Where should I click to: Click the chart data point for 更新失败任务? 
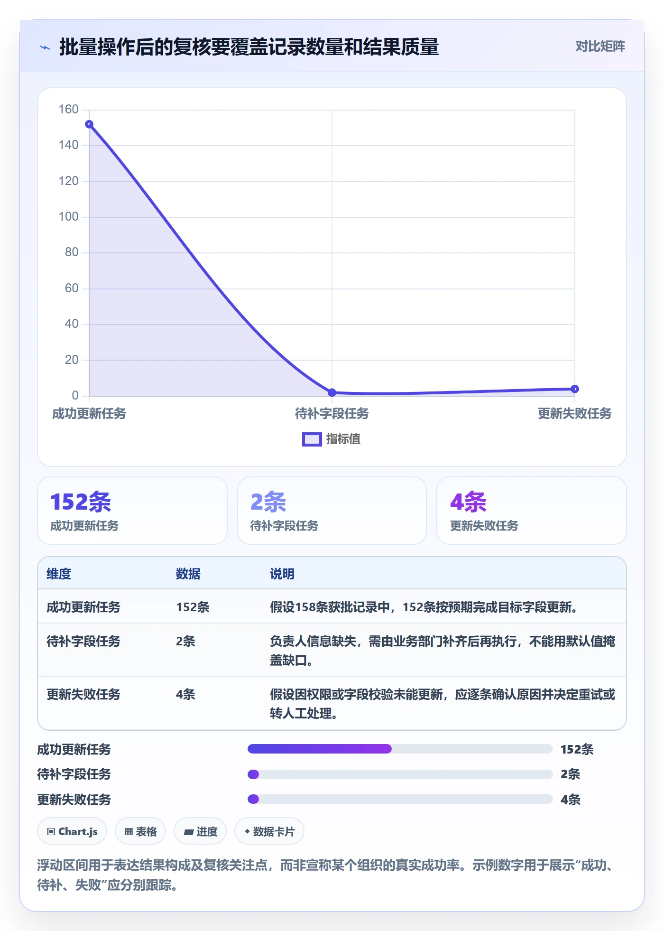(575, 389)
